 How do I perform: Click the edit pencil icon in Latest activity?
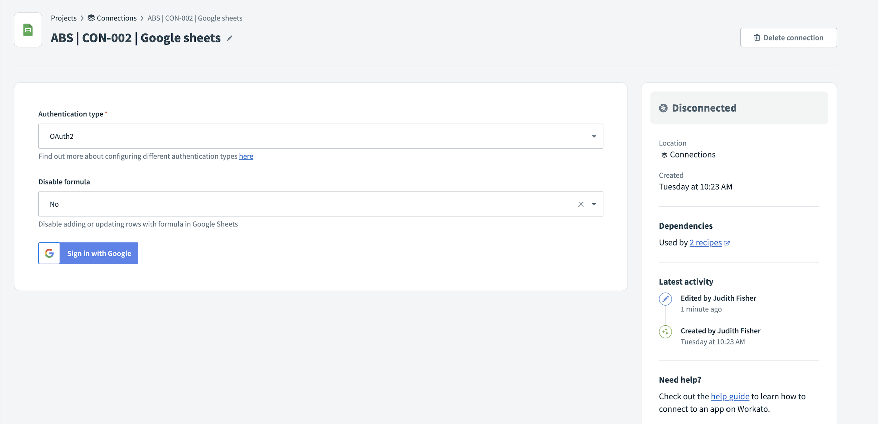tap(665, 299)
